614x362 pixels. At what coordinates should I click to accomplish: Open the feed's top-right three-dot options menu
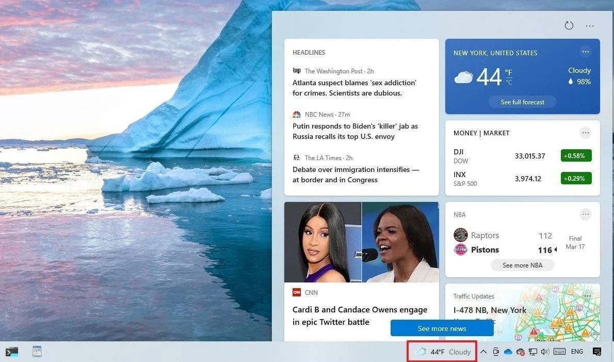[x=590, y=26]
